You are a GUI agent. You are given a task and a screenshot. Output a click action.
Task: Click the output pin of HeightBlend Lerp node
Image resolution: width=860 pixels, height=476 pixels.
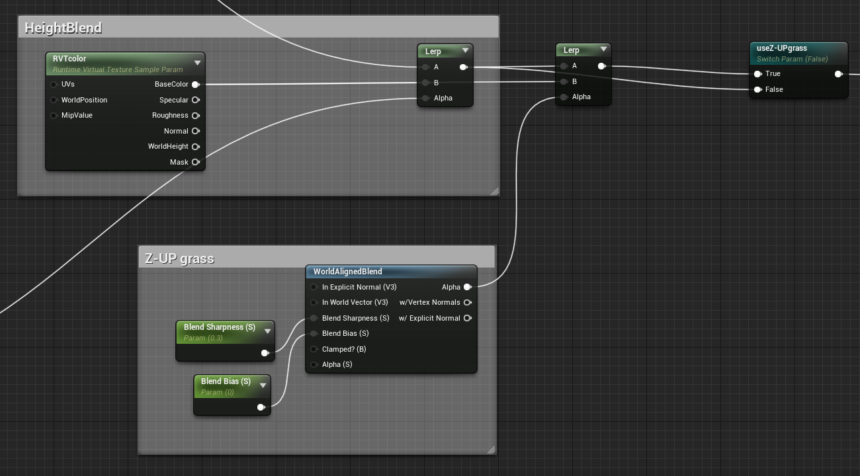click(x=463, y=67)
